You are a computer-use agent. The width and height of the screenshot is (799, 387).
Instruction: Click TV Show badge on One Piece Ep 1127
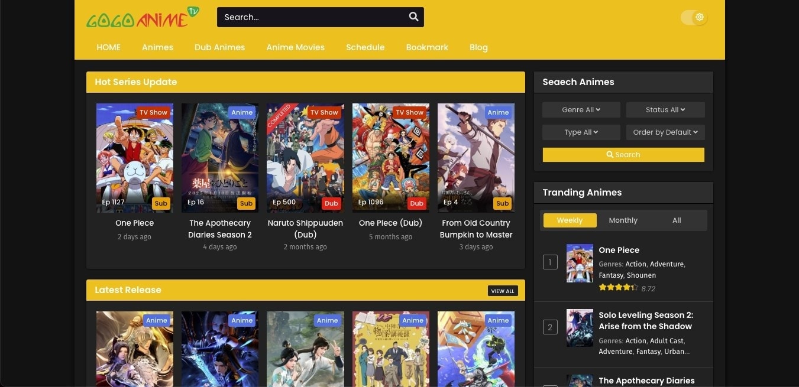(x=154, y=112)
